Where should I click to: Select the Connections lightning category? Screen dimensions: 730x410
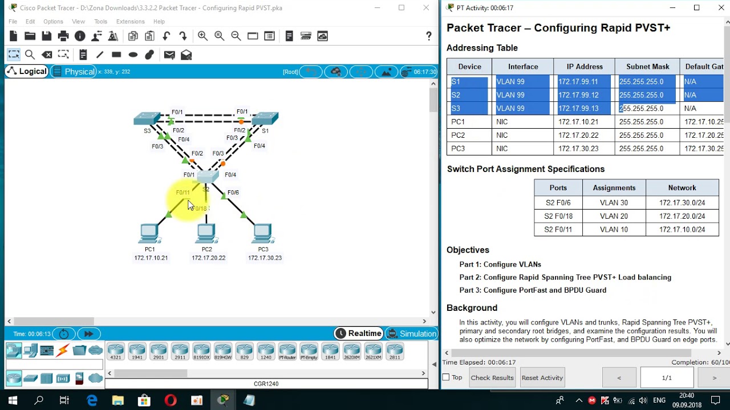coord(63,350)
